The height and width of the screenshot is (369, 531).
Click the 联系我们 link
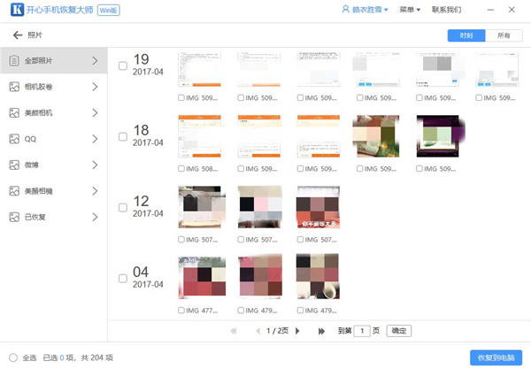[446, 10]
